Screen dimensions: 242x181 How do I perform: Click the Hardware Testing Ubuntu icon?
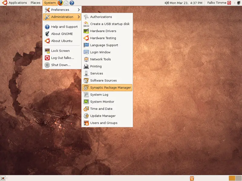(x=86, y=38)
